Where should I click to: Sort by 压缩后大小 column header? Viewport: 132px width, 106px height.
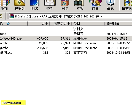tap(61, 24)
